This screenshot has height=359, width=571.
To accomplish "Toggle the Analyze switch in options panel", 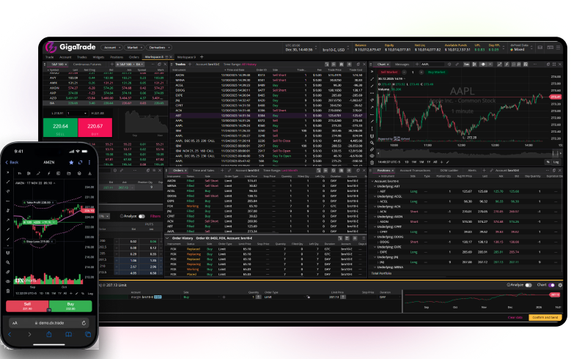I will tap(141, 216).
